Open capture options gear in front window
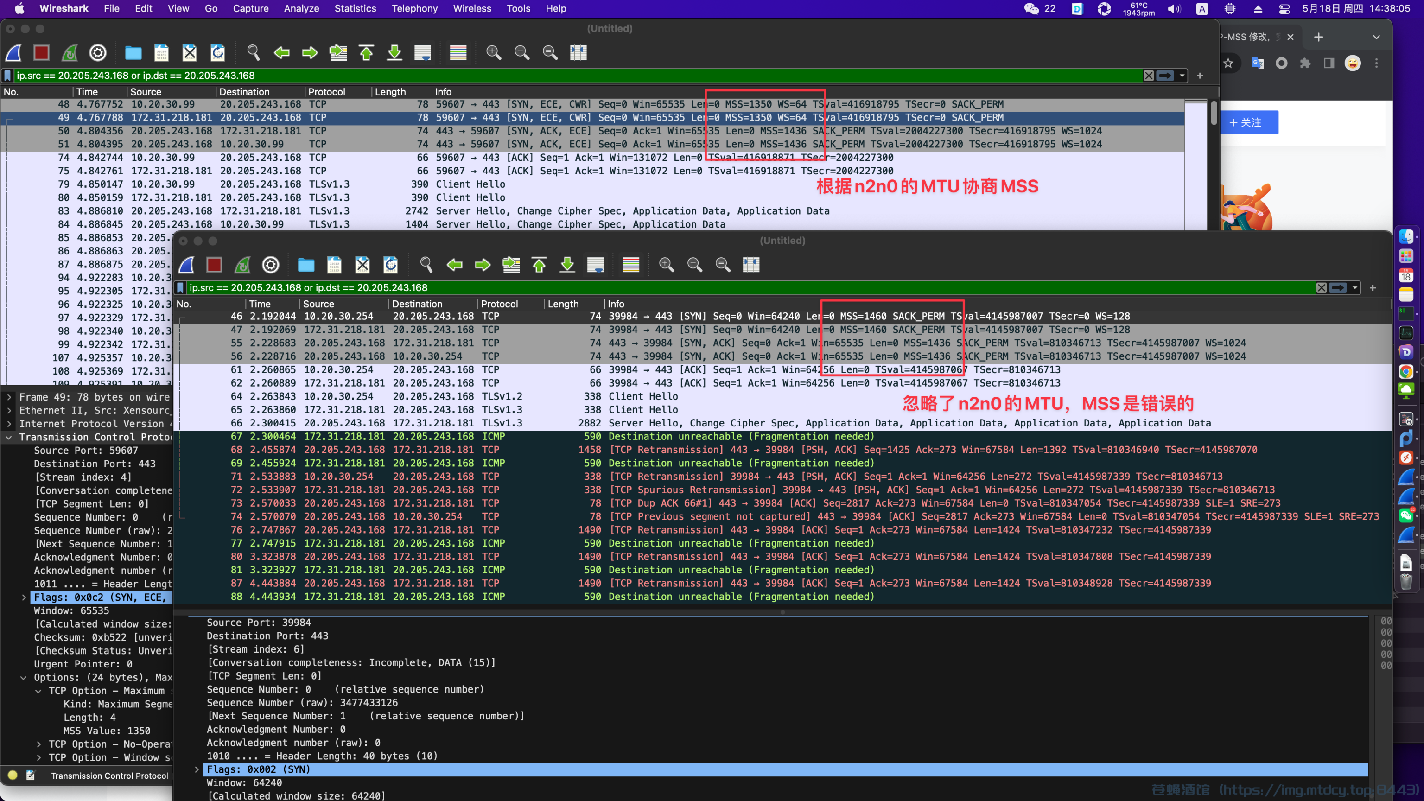 tap(271, 265)
